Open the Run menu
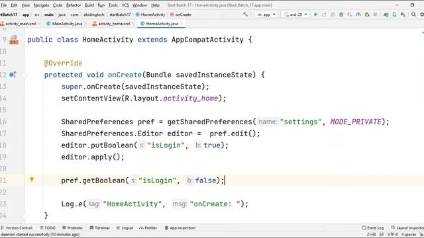Image resolution: width=424 pixels, height=238 pixels. [101, 5]
